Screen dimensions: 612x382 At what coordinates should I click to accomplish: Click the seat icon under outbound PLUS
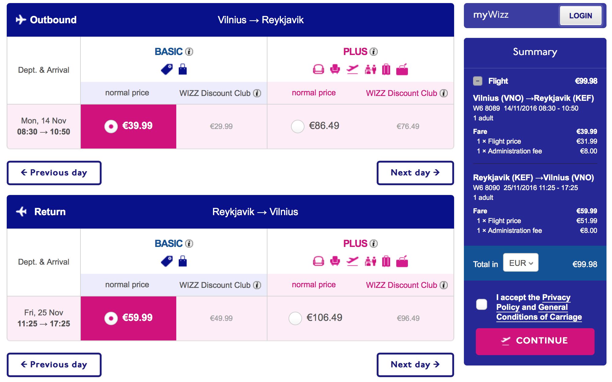tap(335, 69)
